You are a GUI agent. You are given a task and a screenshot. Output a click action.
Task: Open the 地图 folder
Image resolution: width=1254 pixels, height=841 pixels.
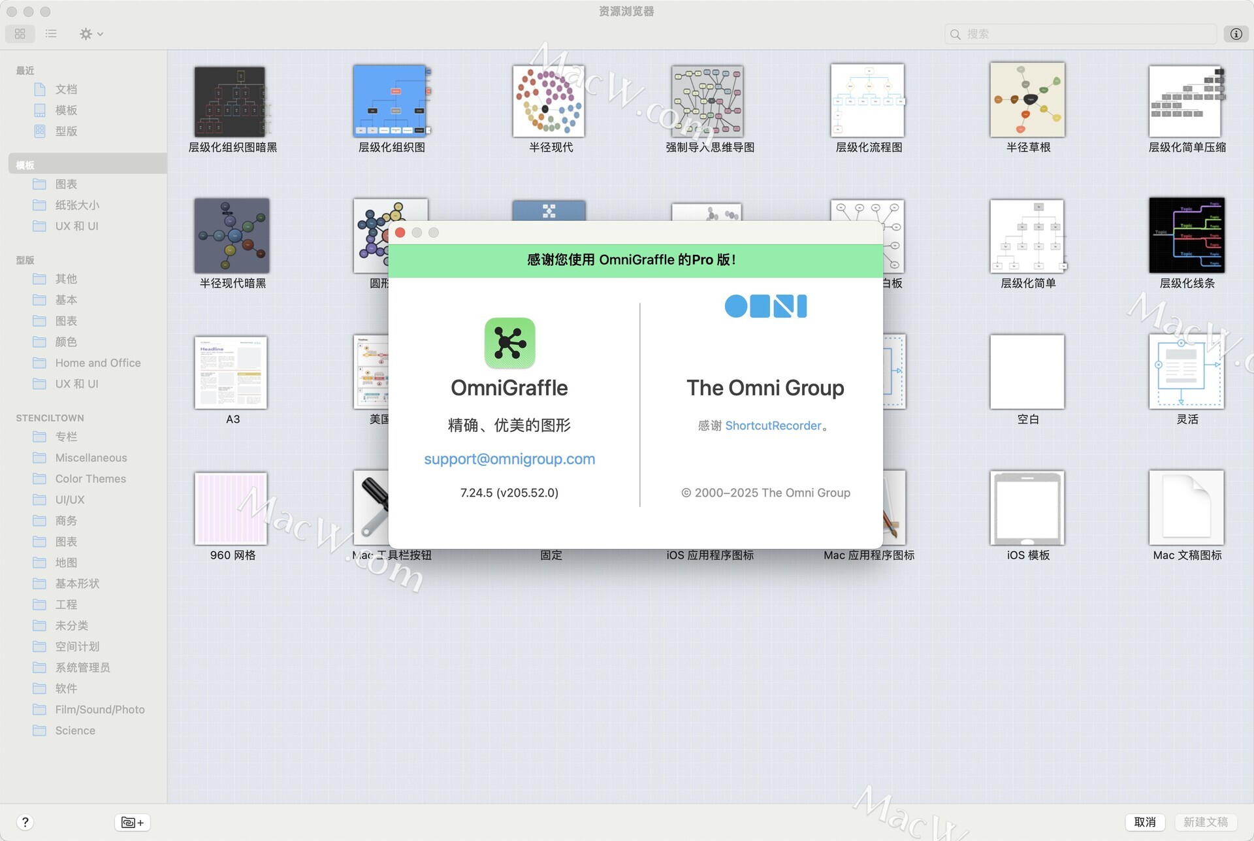coord(66,563)
